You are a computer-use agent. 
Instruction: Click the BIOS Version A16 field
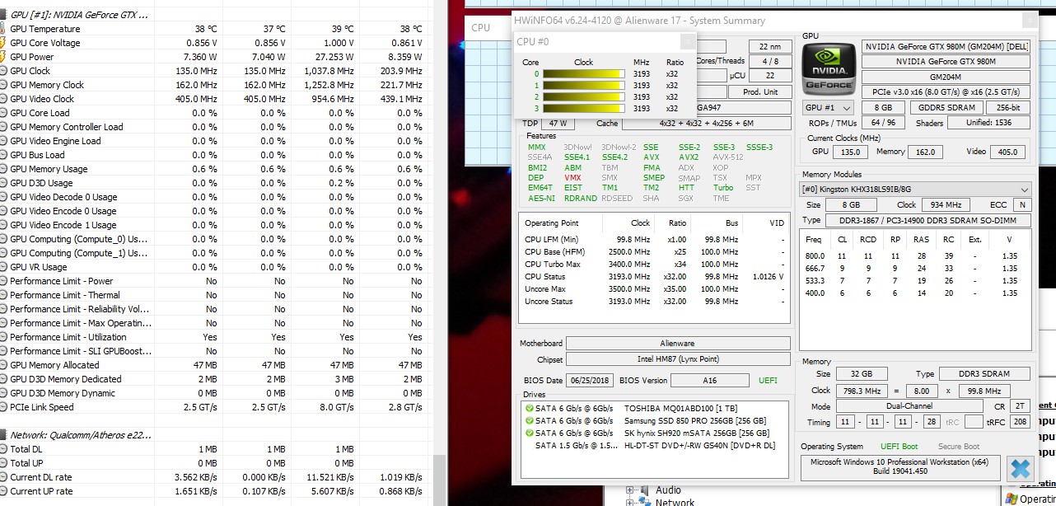708,381
